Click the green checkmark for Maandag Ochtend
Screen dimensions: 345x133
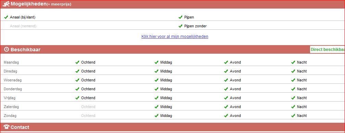77,62
